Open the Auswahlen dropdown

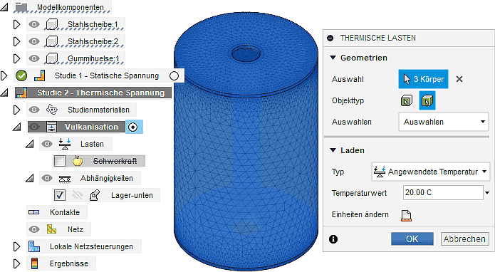(444, 122)
